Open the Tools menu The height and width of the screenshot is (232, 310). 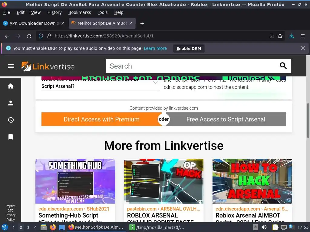pos(102,12)
